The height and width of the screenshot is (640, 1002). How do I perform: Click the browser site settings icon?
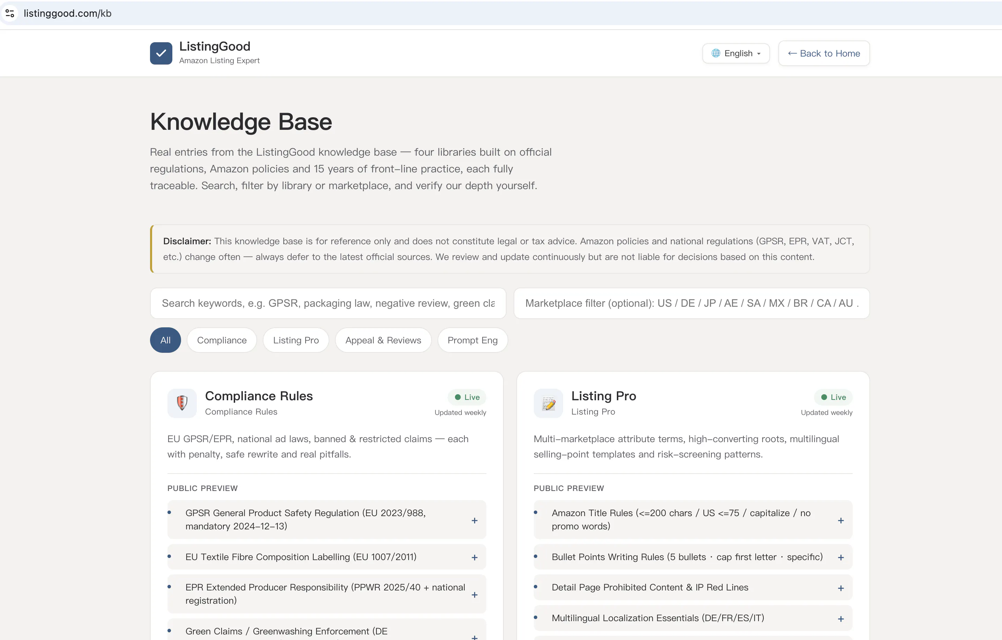(x=10, y=13)
